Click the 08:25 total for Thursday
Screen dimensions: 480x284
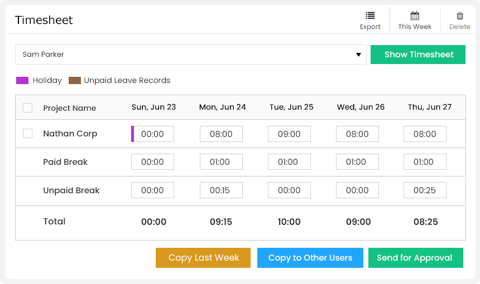pos(425,222)
